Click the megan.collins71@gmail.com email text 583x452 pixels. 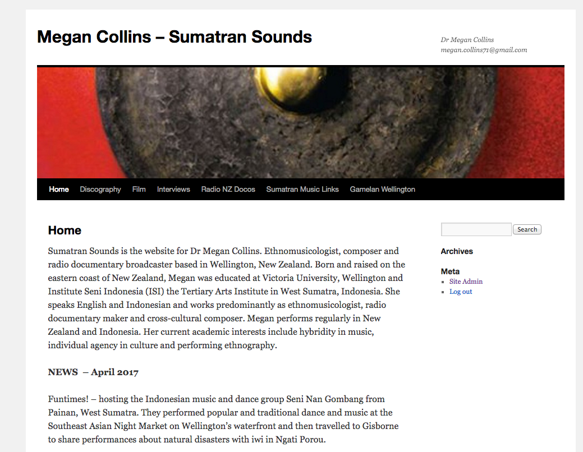(484, 50)
